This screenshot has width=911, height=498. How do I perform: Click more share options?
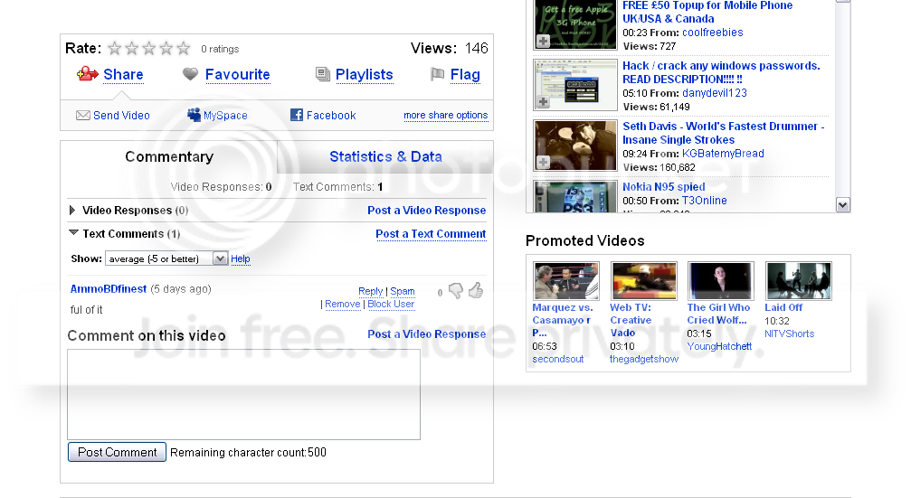coord(446,115)
